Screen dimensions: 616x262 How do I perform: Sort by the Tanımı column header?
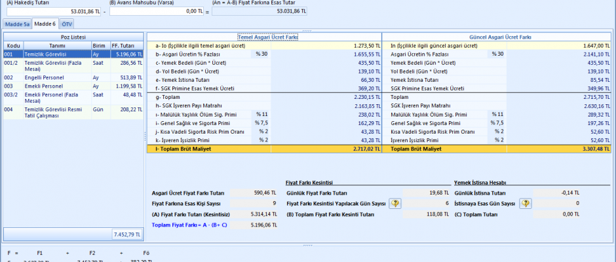(x=57, y=46)
